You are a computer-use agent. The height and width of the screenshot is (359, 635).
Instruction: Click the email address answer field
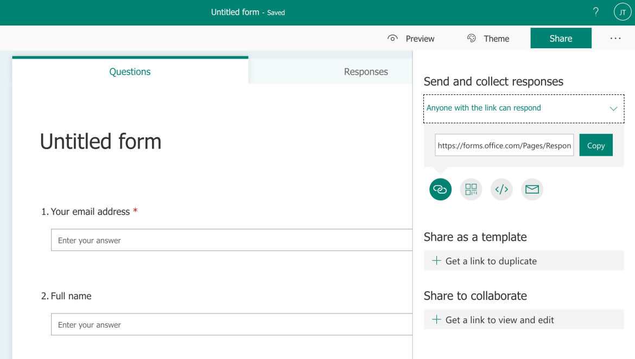232,240
